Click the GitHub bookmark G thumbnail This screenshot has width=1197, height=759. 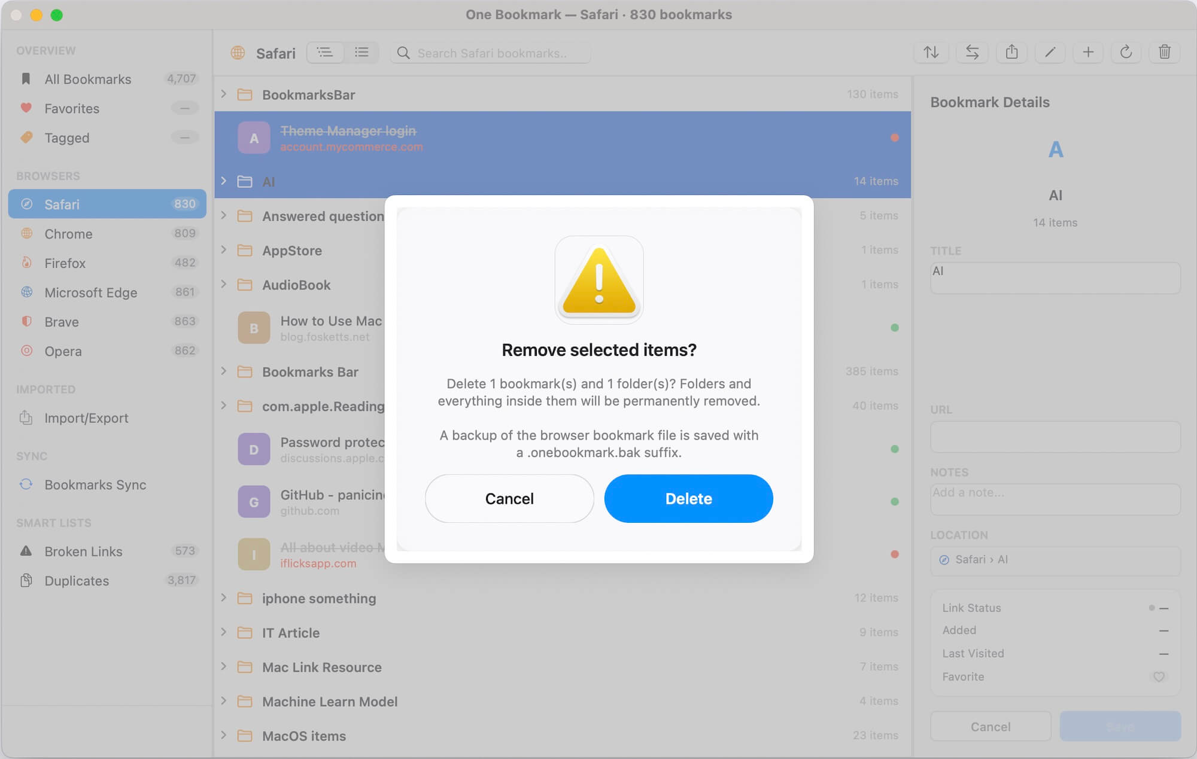[x=254, y=502]
